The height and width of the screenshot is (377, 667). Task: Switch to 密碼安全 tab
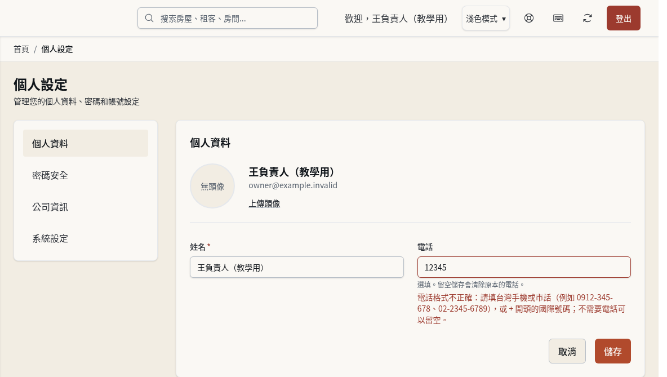86,175
